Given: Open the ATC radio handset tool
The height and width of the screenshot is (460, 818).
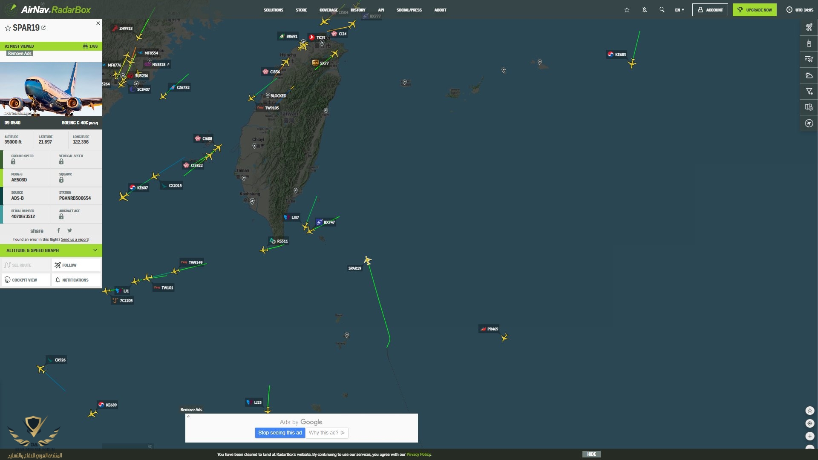Looking at the screenshot, I should (809, 43).
